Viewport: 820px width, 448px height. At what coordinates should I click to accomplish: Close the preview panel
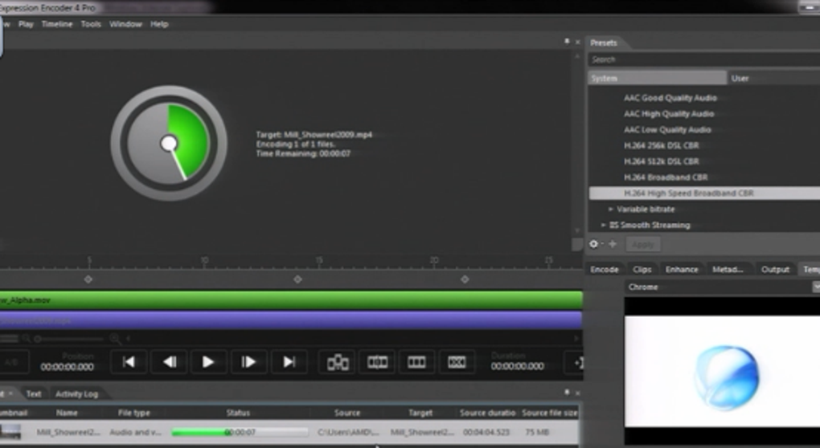click(x=577, y=42)
